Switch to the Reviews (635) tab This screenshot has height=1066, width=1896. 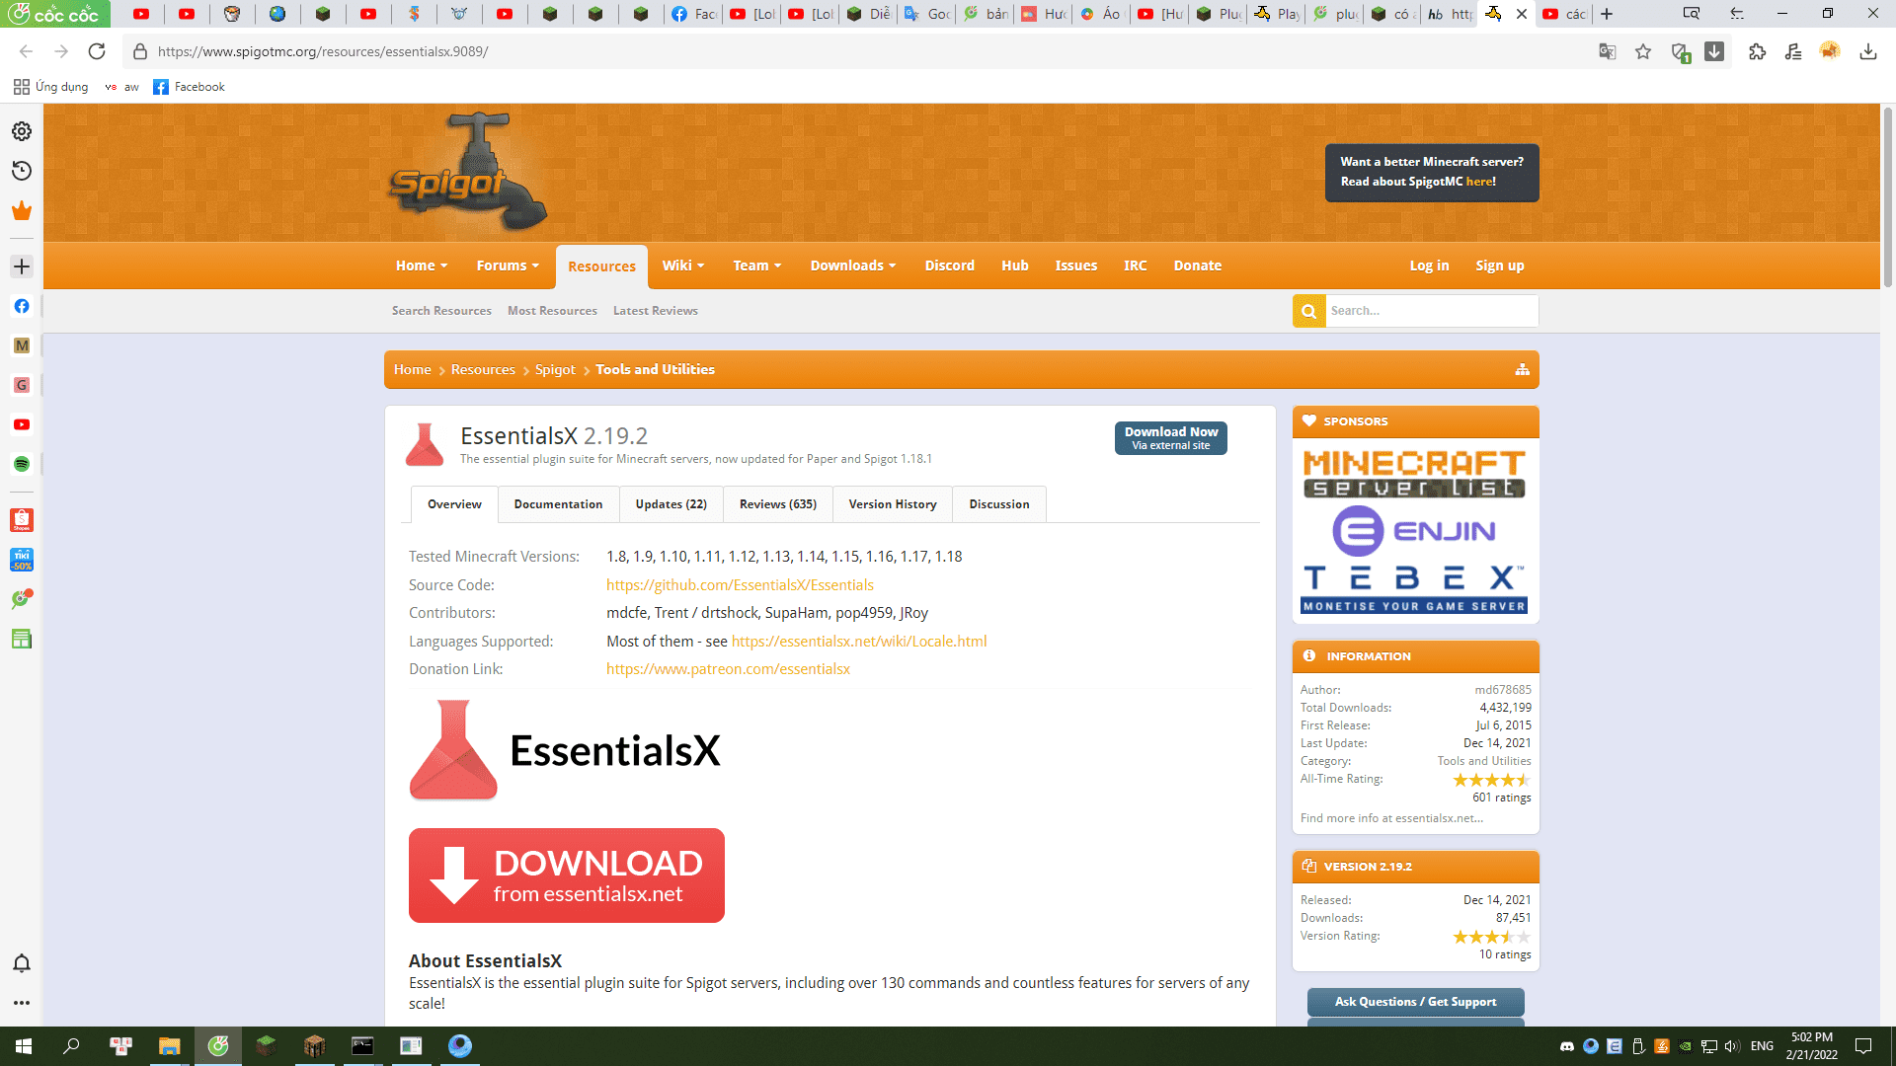tap(777, 504)
